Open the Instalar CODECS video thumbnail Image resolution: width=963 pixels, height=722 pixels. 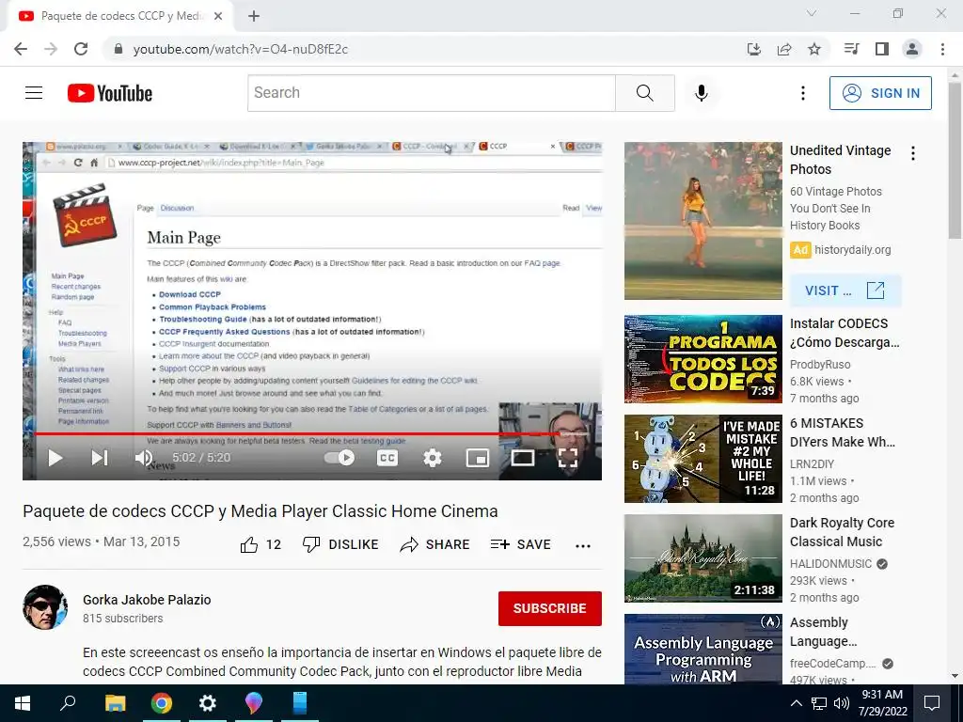pyautogui.click(x=703, y=359)
